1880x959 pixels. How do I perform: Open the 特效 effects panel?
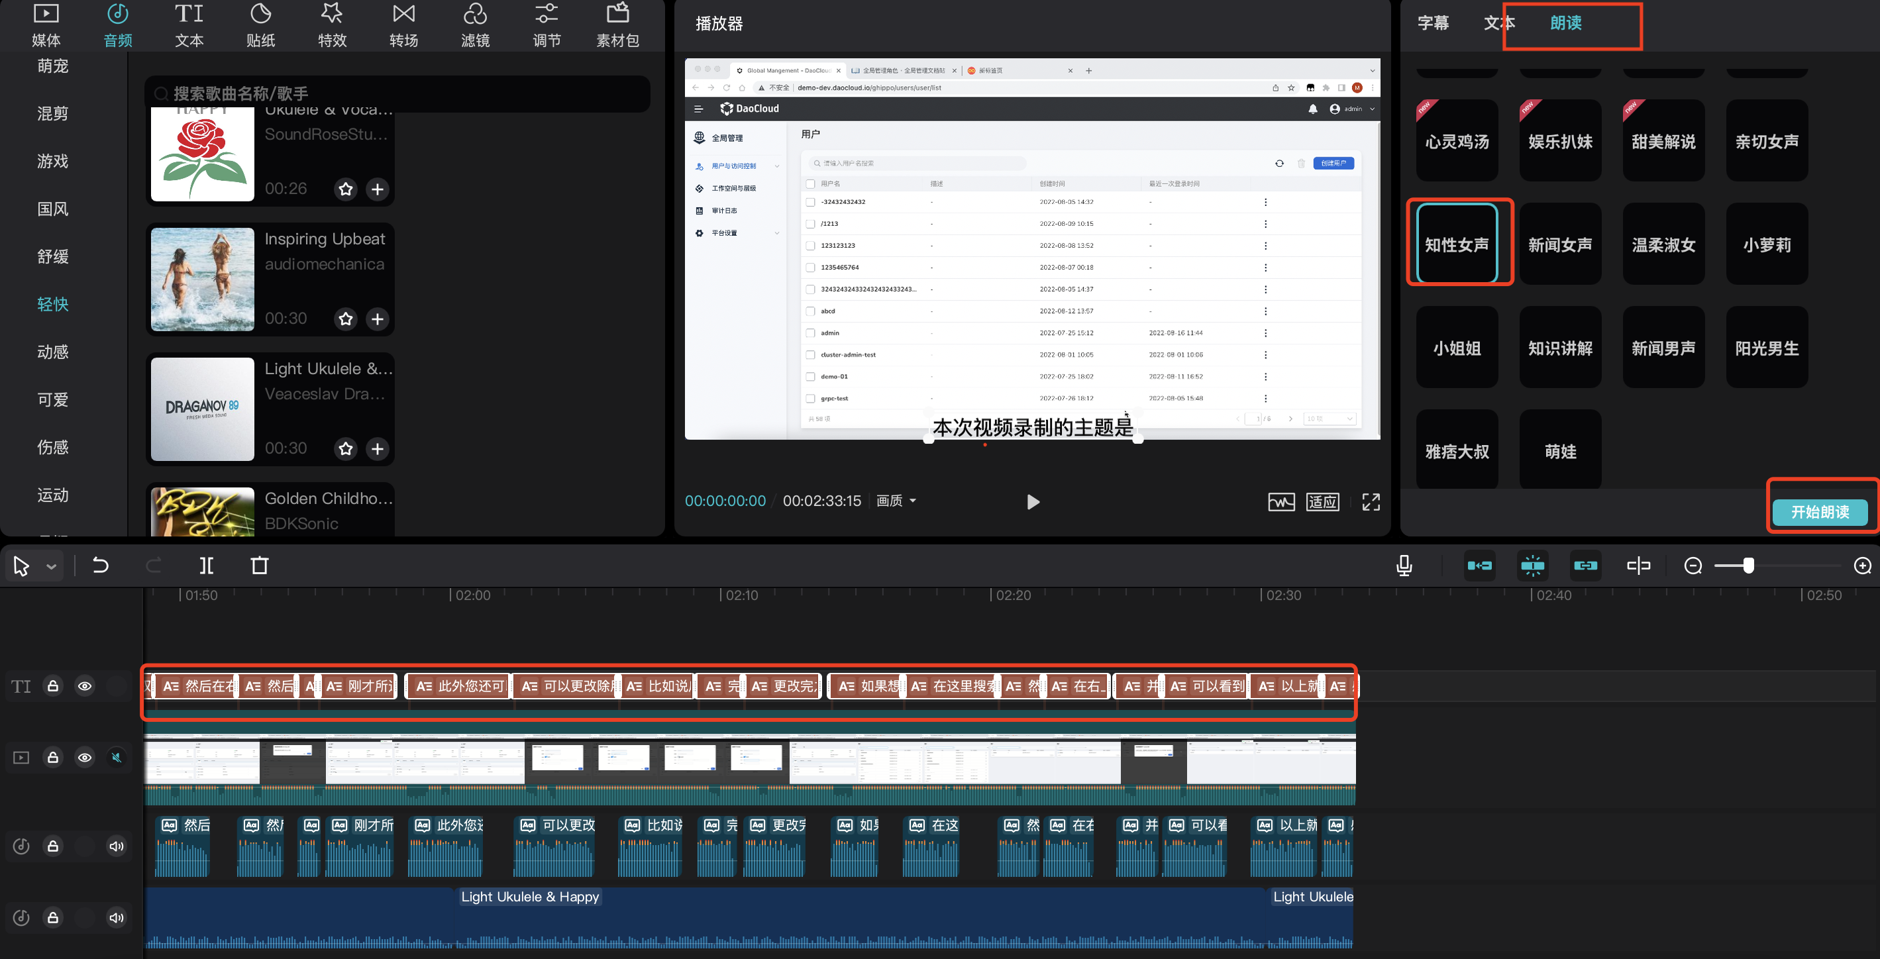click(332, 25)
